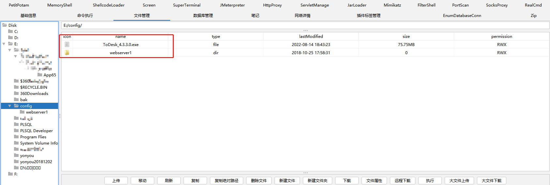Collapse the E: drive tree node
The height and width of the screenshot is (185, 550).
coord(4,44)
